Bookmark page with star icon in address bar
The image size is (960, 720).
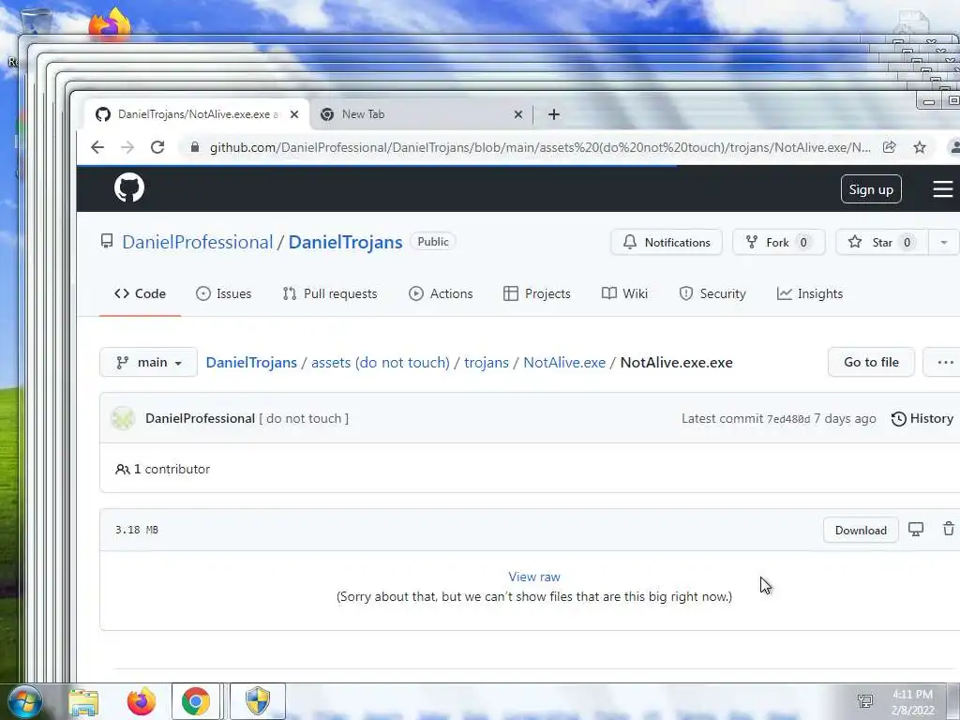tap(920, 147)
